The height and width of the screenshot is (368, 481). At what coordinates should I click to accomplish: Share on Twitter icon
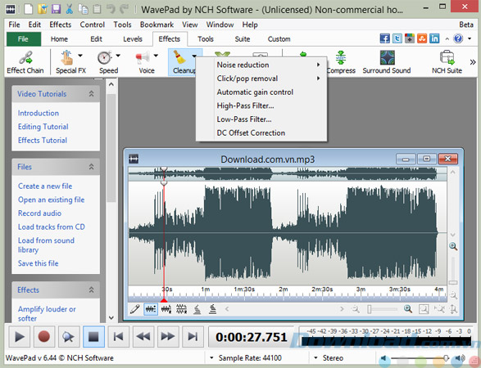tap(397, 38)
